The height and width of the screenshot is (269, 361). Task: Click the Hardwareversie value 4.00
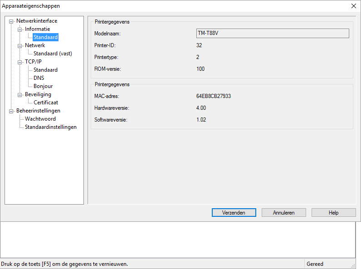click(201, 108)
